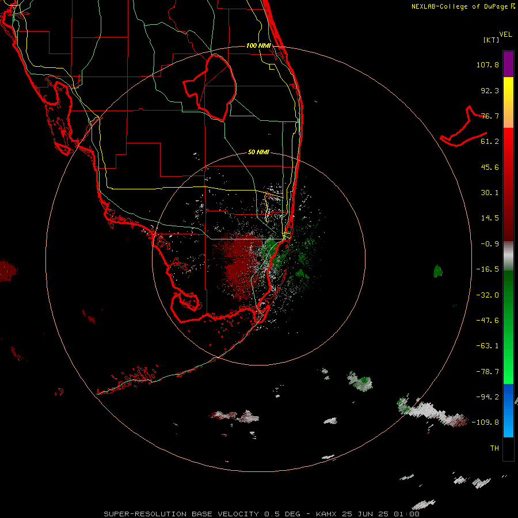Select the -78.7 scale value
This screenshot has width=518, height=518.
tap(487, 372)
